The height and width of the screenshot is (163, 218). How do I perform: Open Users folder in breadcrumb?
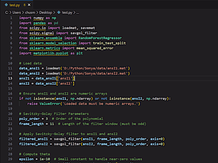[17, 13]
